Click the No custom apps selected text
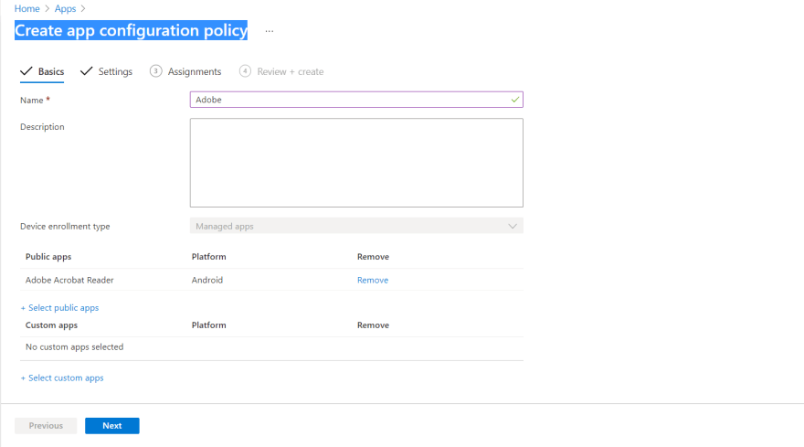 pos(74,347)
